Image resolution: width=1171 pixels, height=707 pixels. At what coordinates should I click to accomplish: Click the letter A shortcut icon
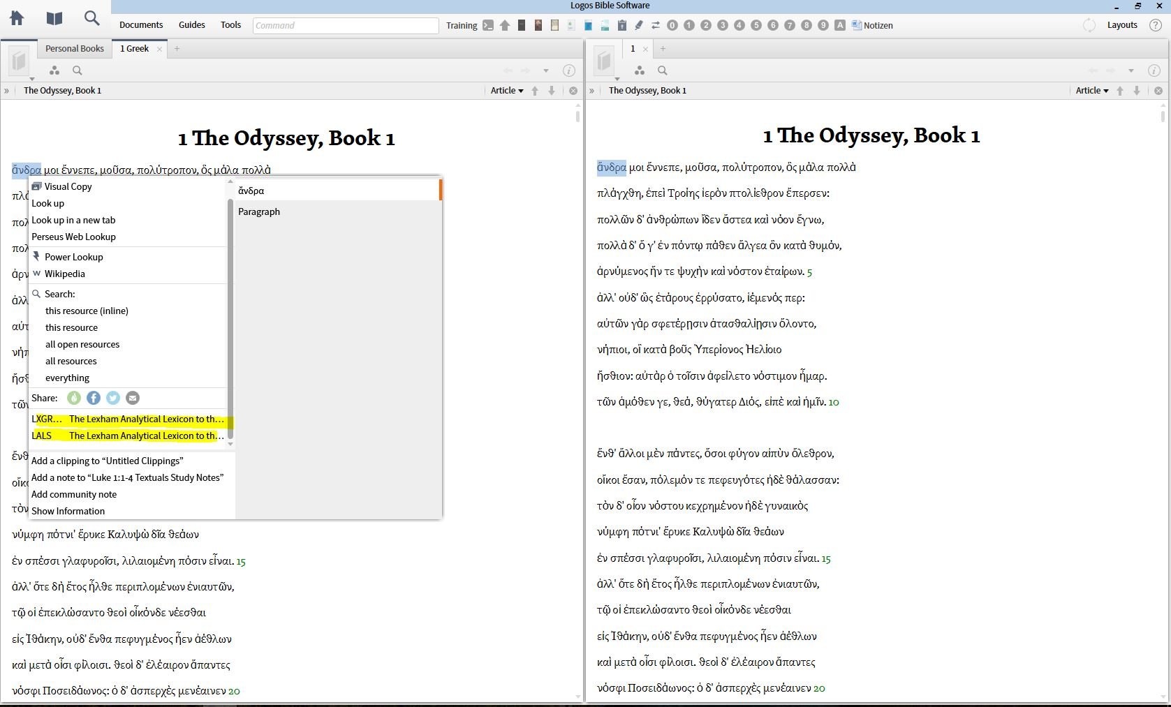(x=840, y=25)
